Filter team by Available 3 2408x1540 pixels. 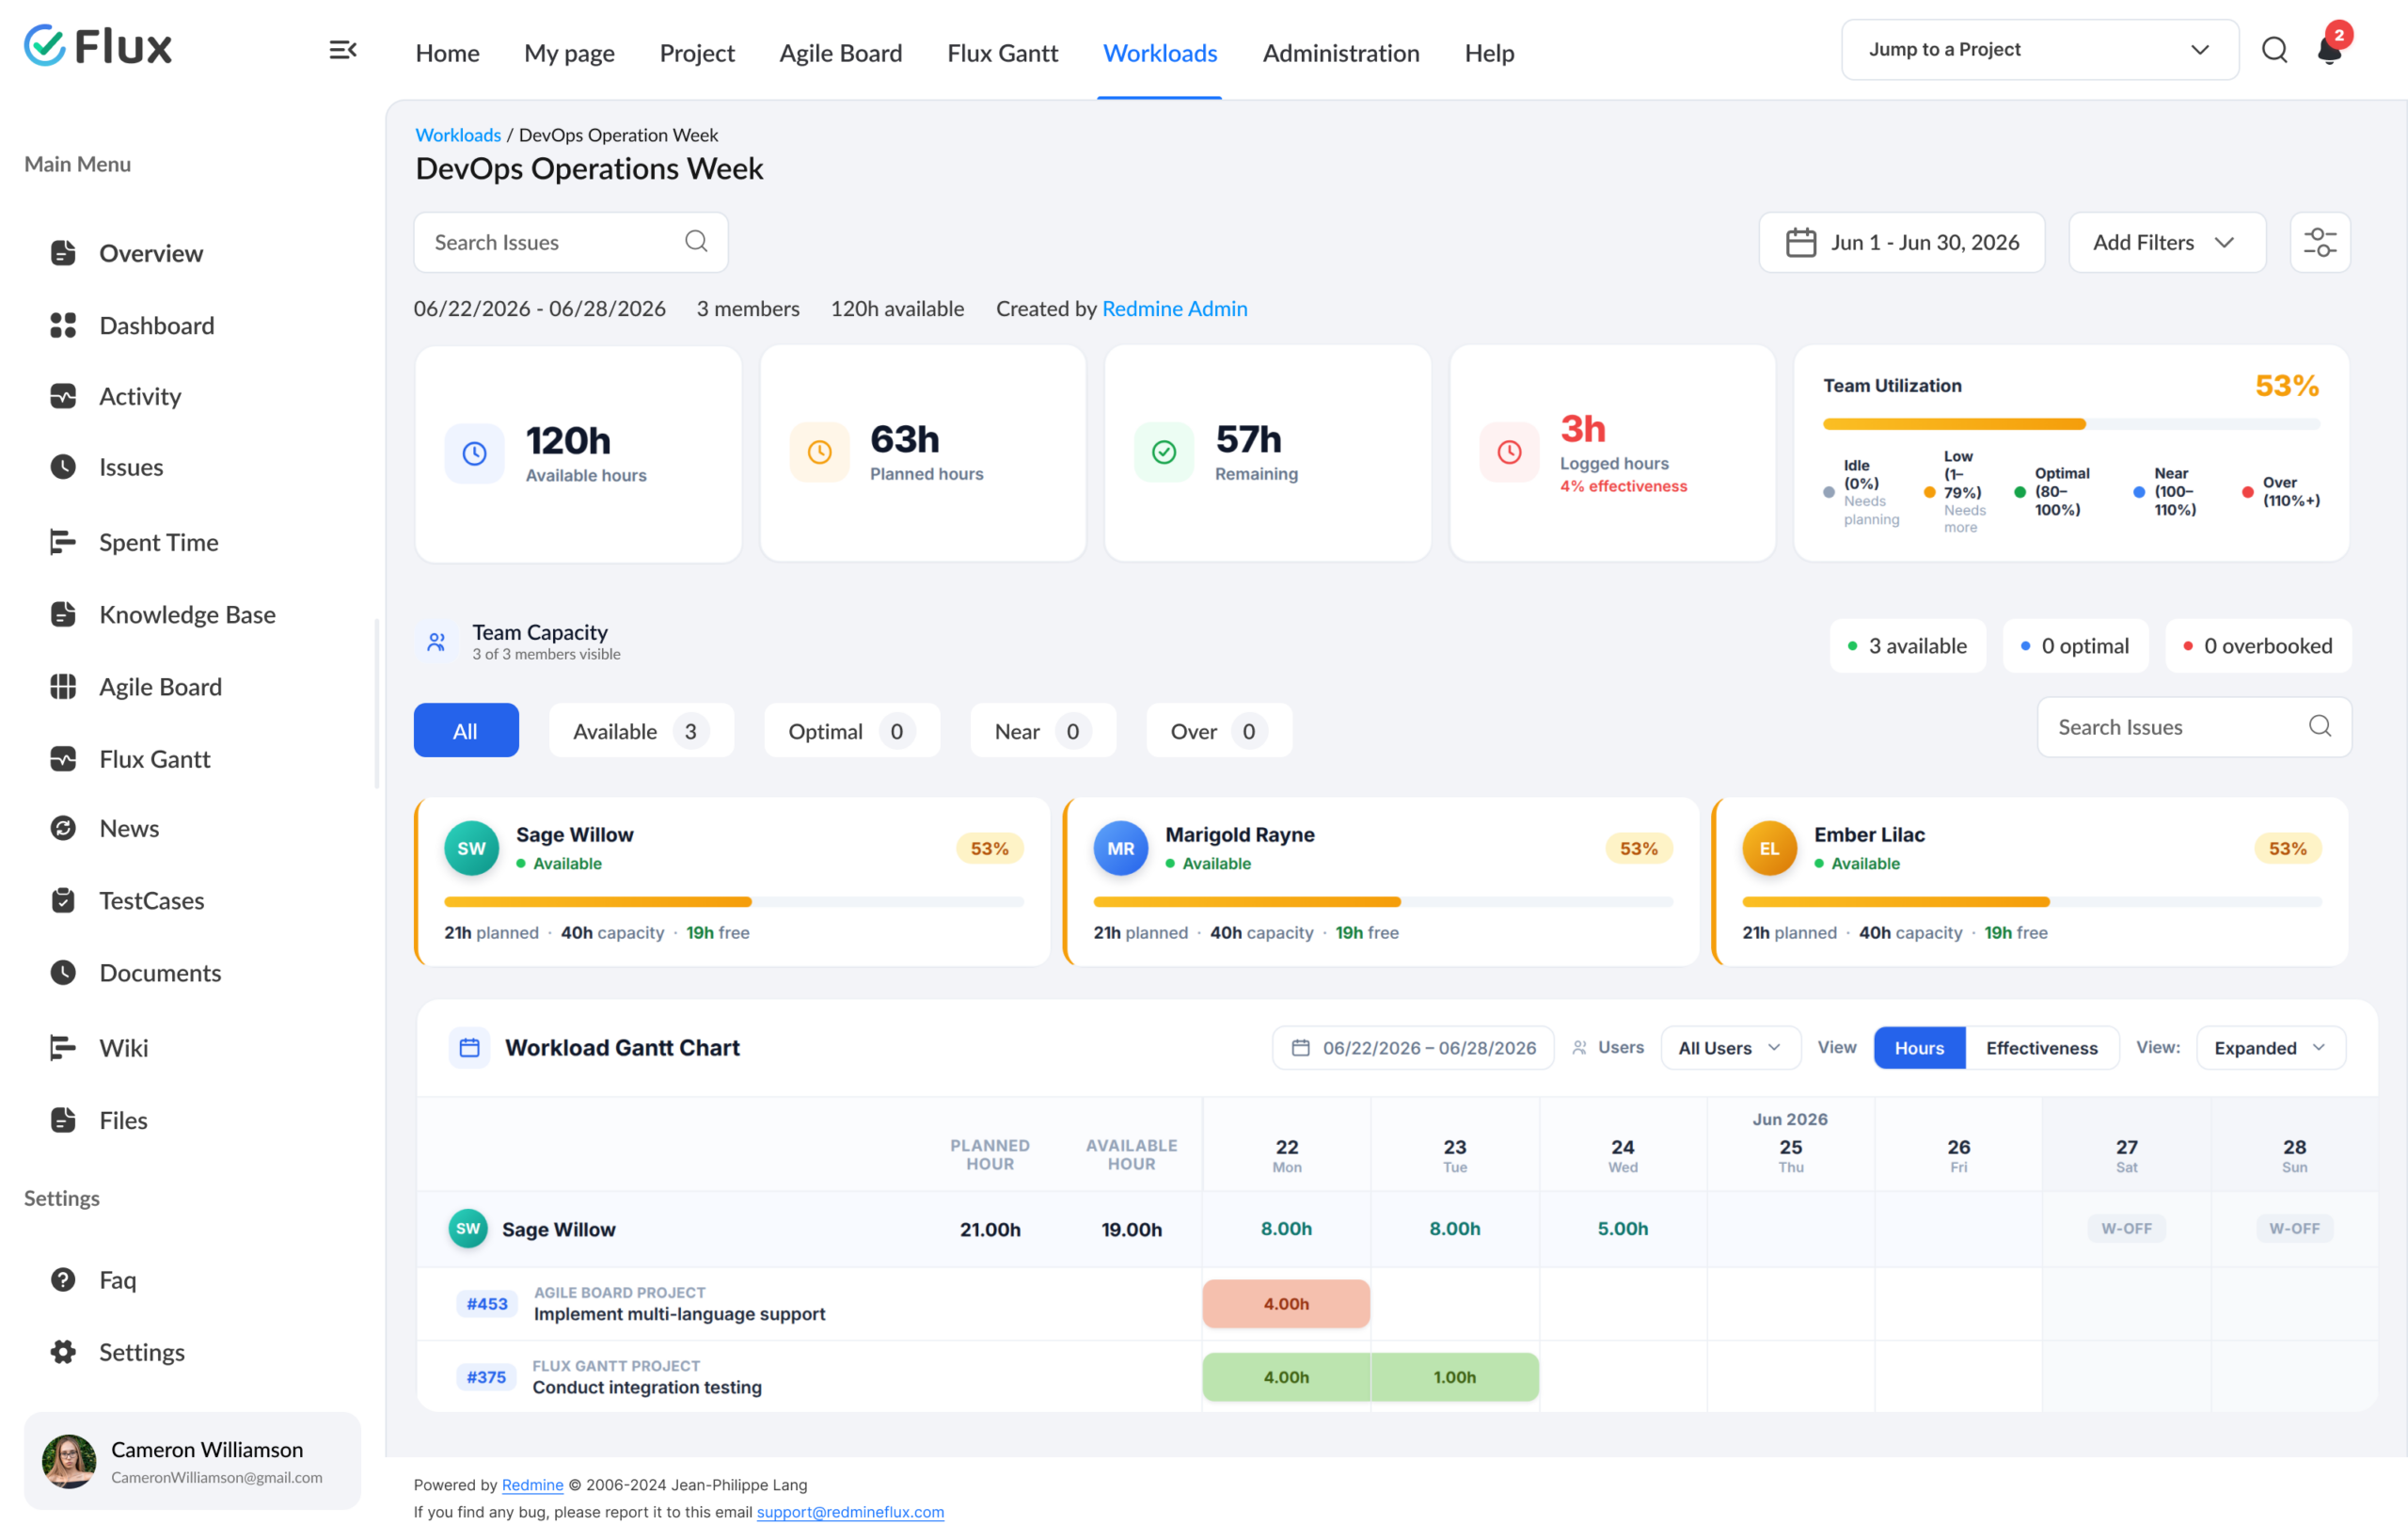[x=641, y=731]
